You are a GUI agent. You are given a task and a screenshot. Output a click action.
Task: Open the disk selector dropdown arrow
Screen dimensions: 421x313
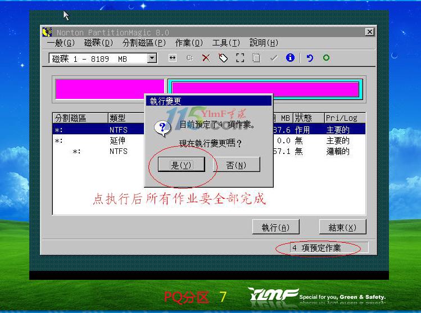tap(152, 58)
